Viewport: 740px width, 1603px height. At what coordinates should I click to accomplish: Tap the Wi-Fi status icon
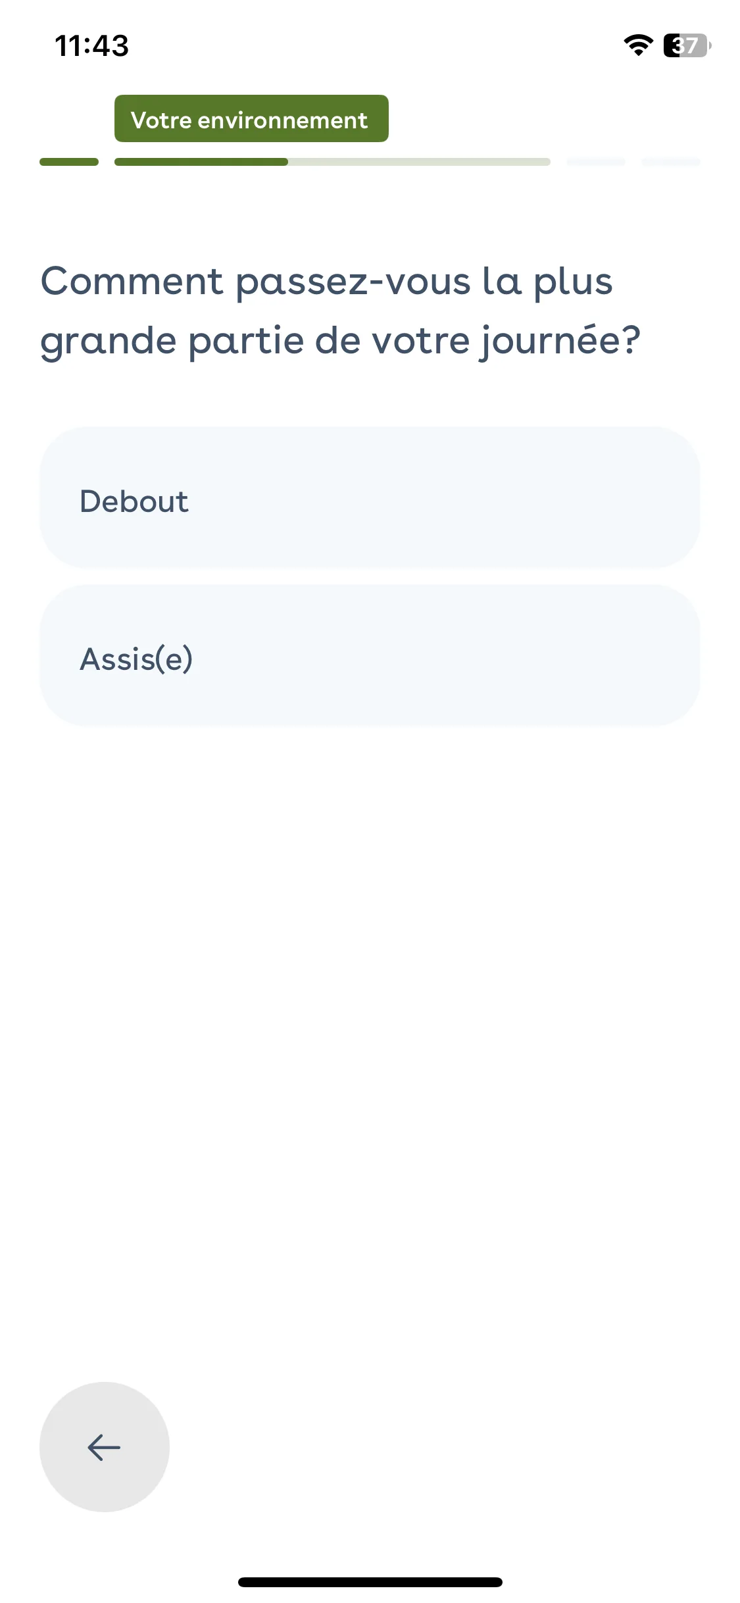[638, 45]
